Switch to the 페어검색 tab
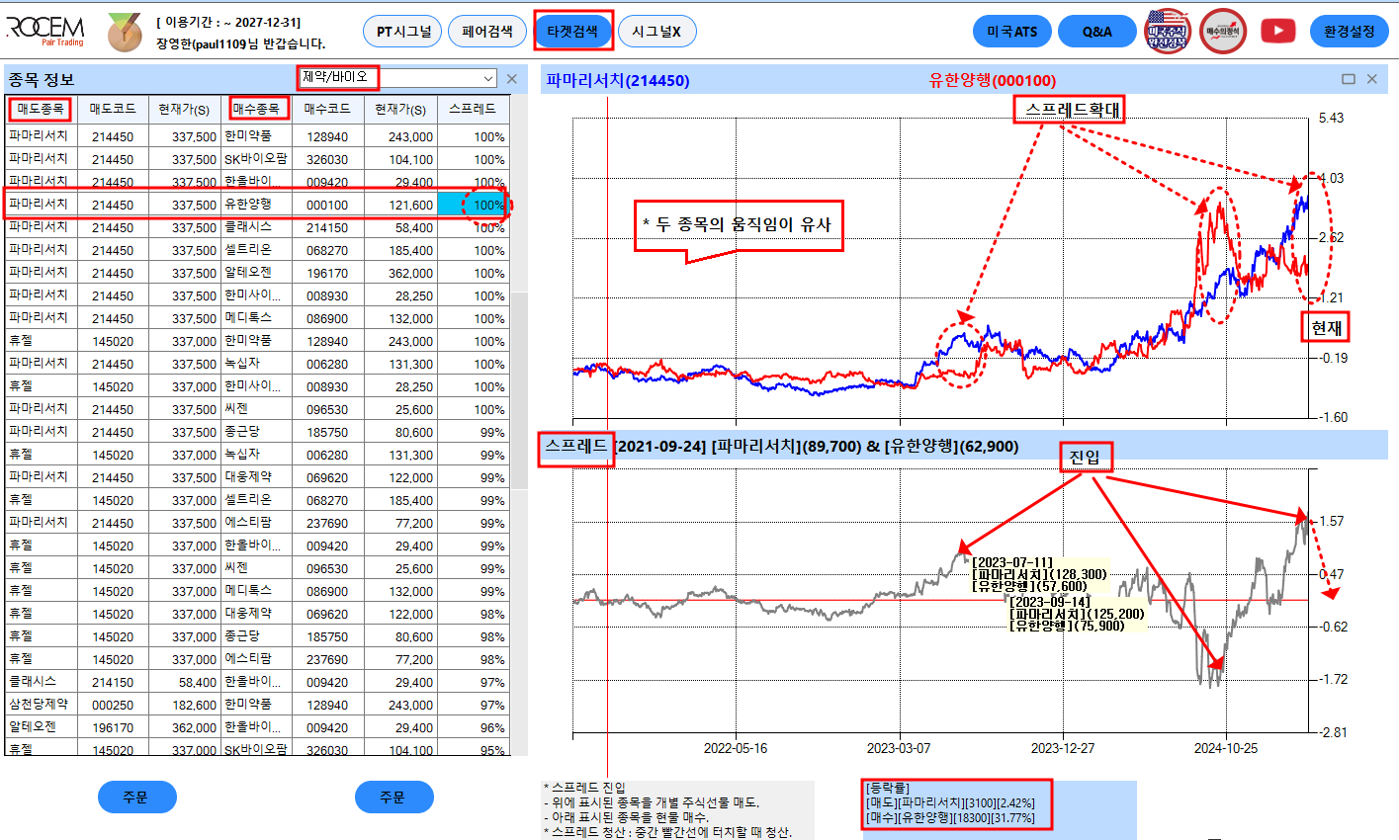Viewport: 1399px width, 840px height. 487,32
